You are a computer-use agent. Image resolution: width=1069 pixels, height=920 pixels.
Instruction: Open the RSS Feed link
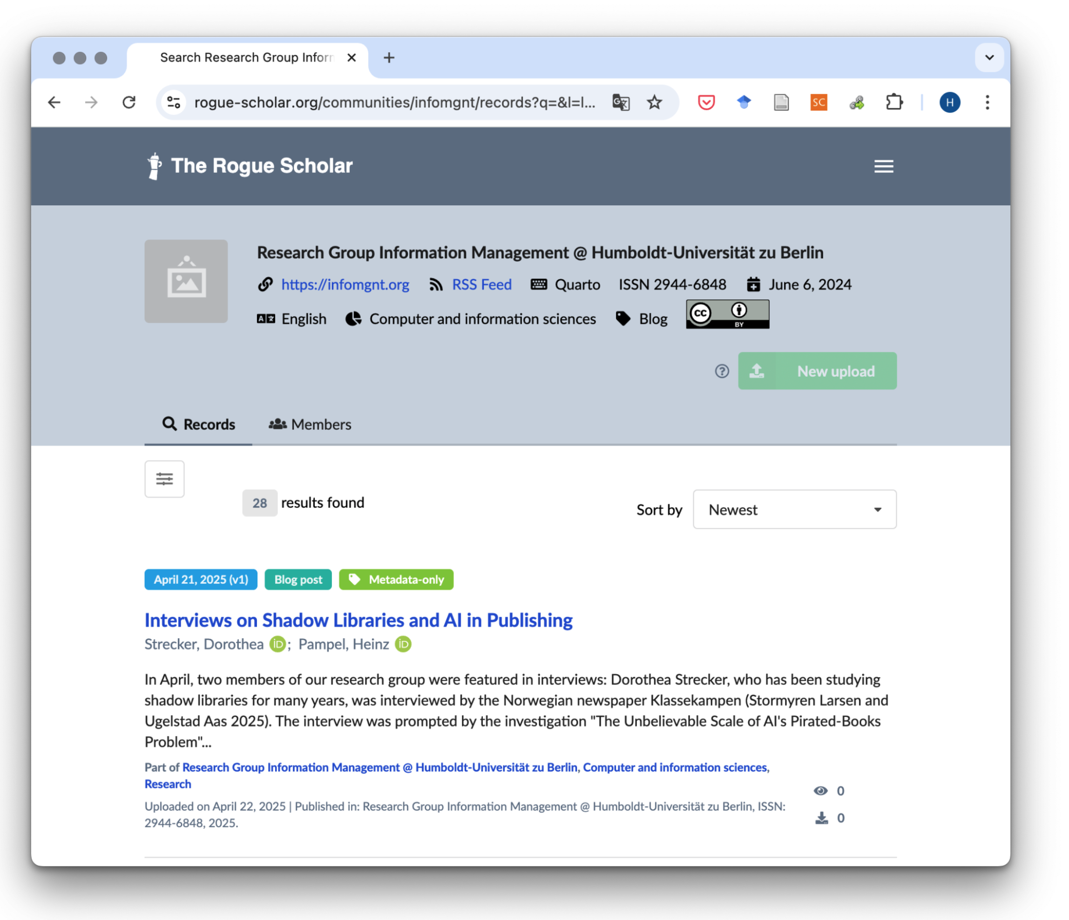coord(482,284)
